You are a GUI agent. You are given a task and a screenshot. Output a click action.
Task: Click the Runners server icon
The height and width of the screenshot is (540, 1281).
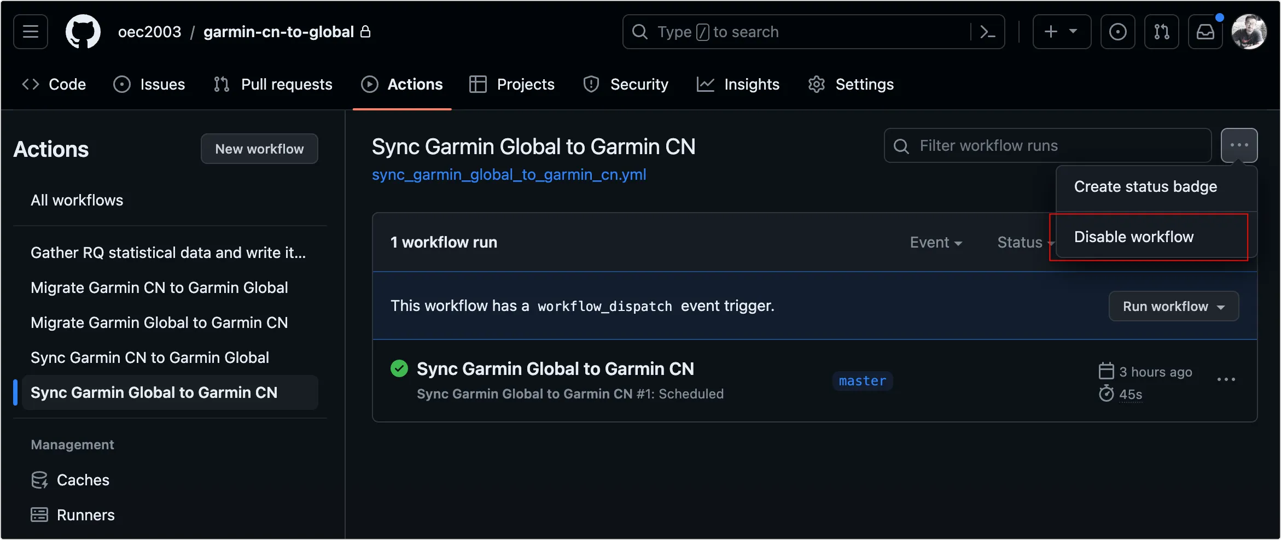pyautogui.click(x=39, y=515)
